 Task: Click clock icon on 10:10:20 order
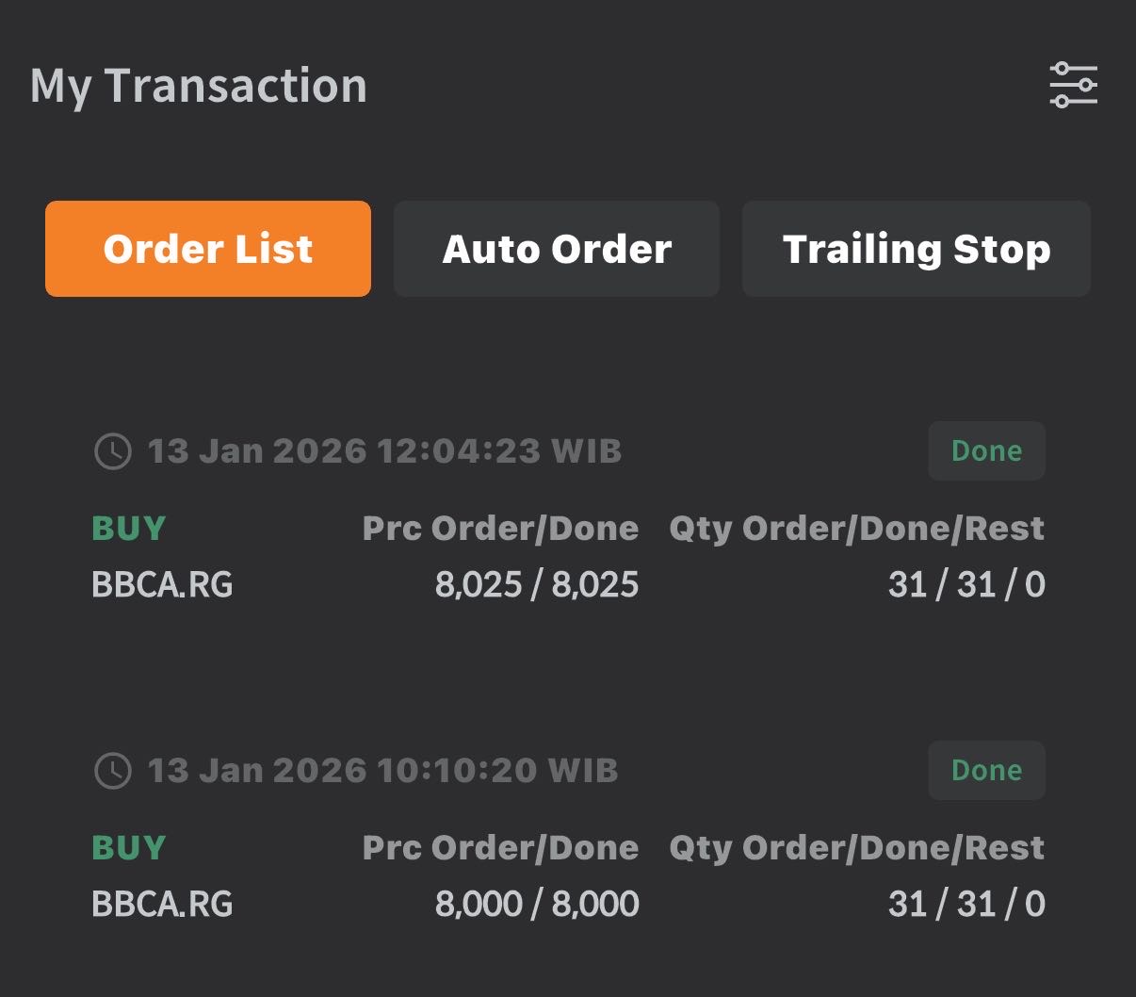[113, 771]
